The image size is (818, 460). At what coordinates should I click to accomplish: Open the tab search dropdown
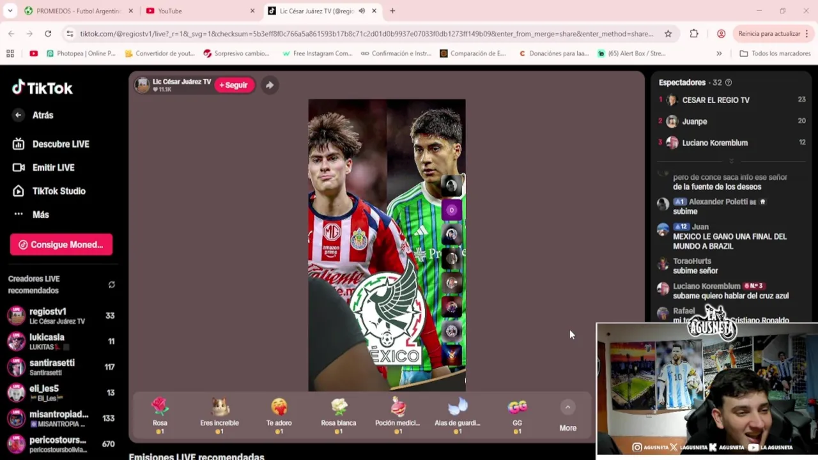pos(10,11)
